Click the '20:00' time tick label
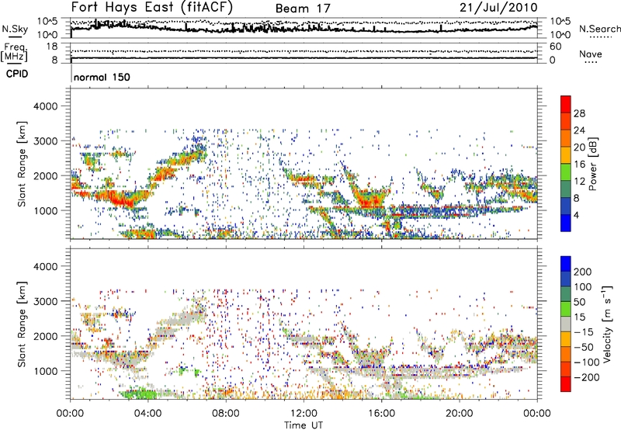The image size is (621, 430). 460,414
